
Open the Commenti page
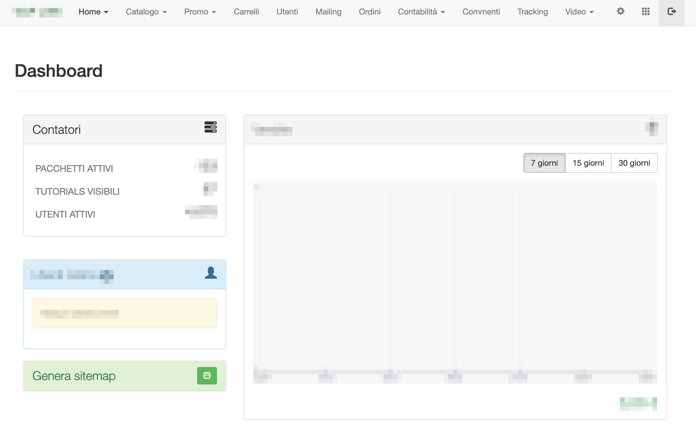[x=481, y=12]
